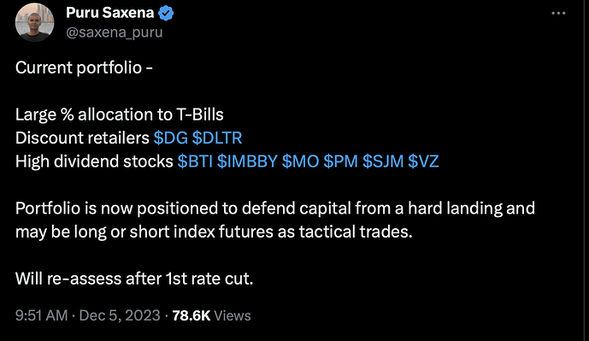589x341 pixels.
Task: Open the three-dot more options menu
Action: 558,13
